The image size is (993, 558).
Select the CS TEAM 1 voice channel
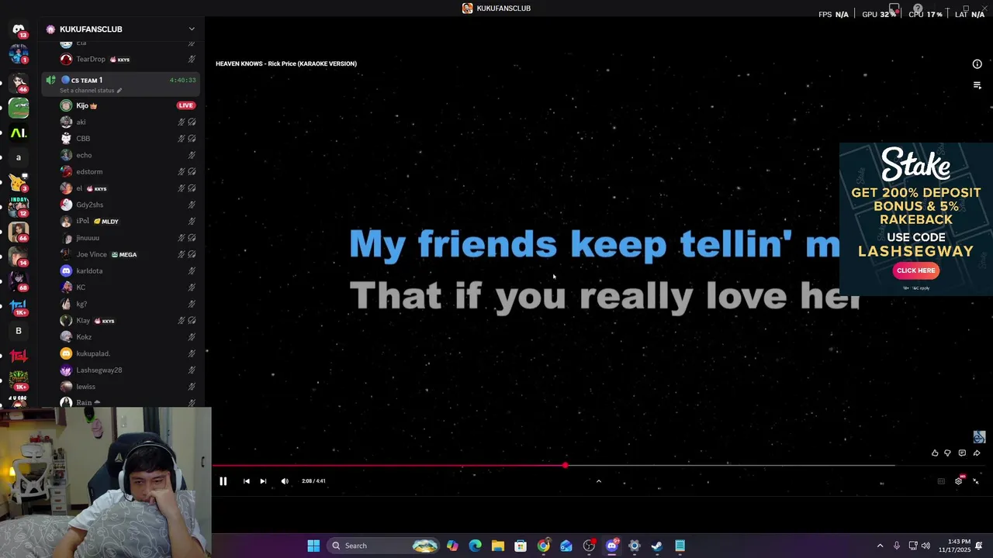click(120, 80)
